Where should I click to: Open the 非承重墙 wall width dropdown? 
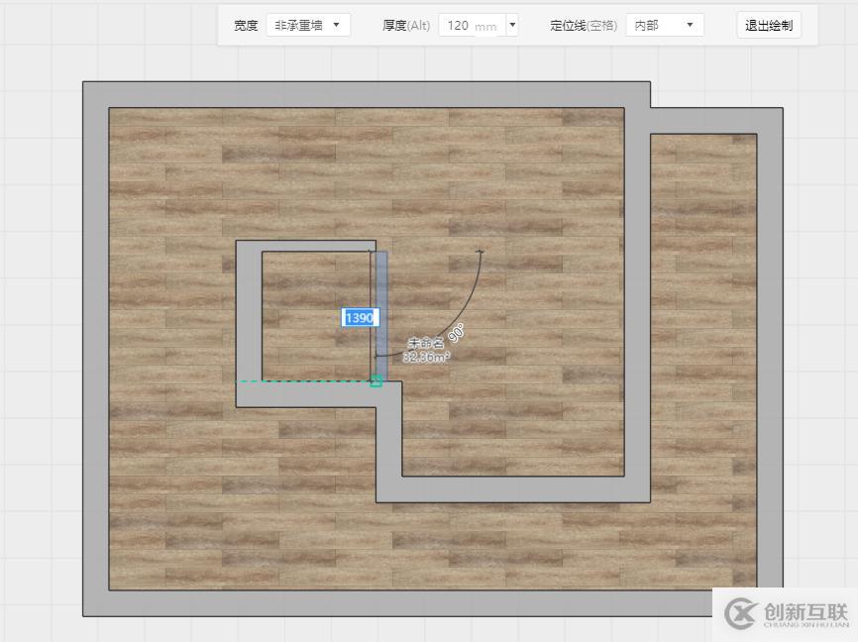(307, 25)
